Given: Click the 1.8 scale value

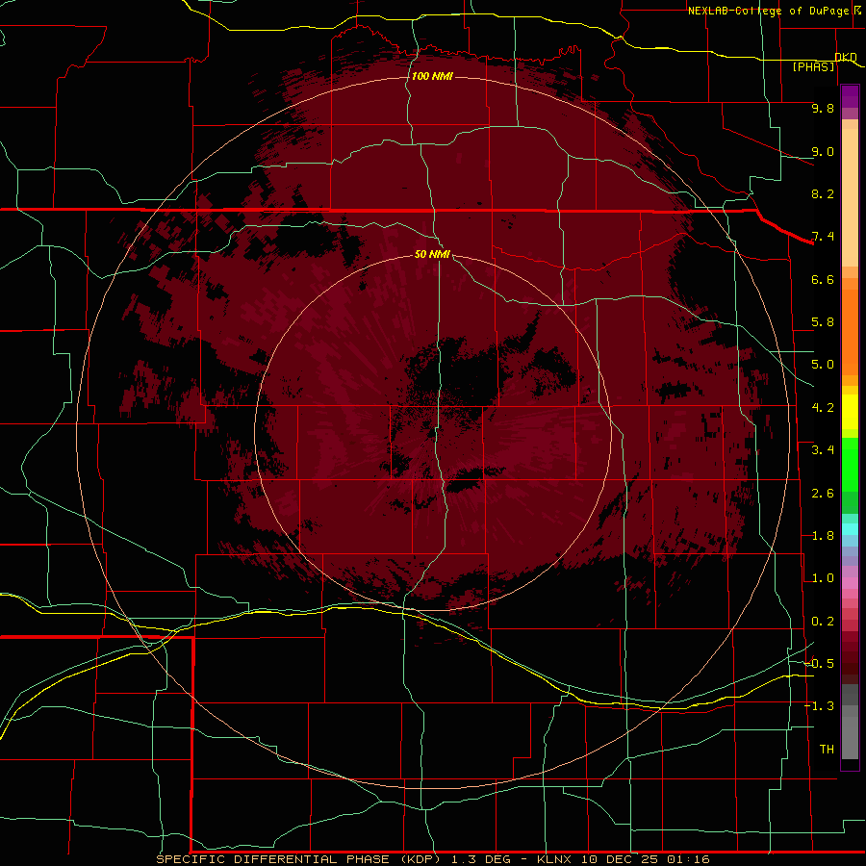Looking at the screenshot, I should 823,536.
